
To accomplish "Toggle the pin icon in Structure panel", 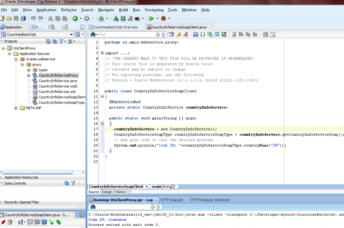I will coord(3,222).
